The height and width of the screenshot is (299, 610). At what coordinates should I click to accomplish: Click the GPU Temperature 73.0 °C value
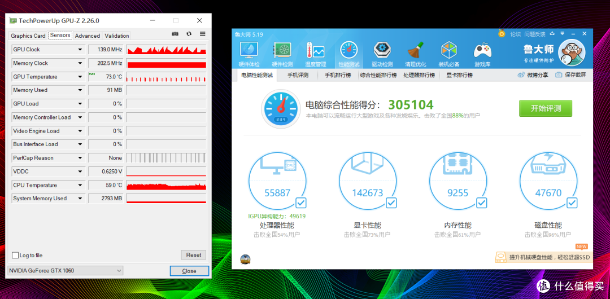pyautogui.click(x=106, y=77)
